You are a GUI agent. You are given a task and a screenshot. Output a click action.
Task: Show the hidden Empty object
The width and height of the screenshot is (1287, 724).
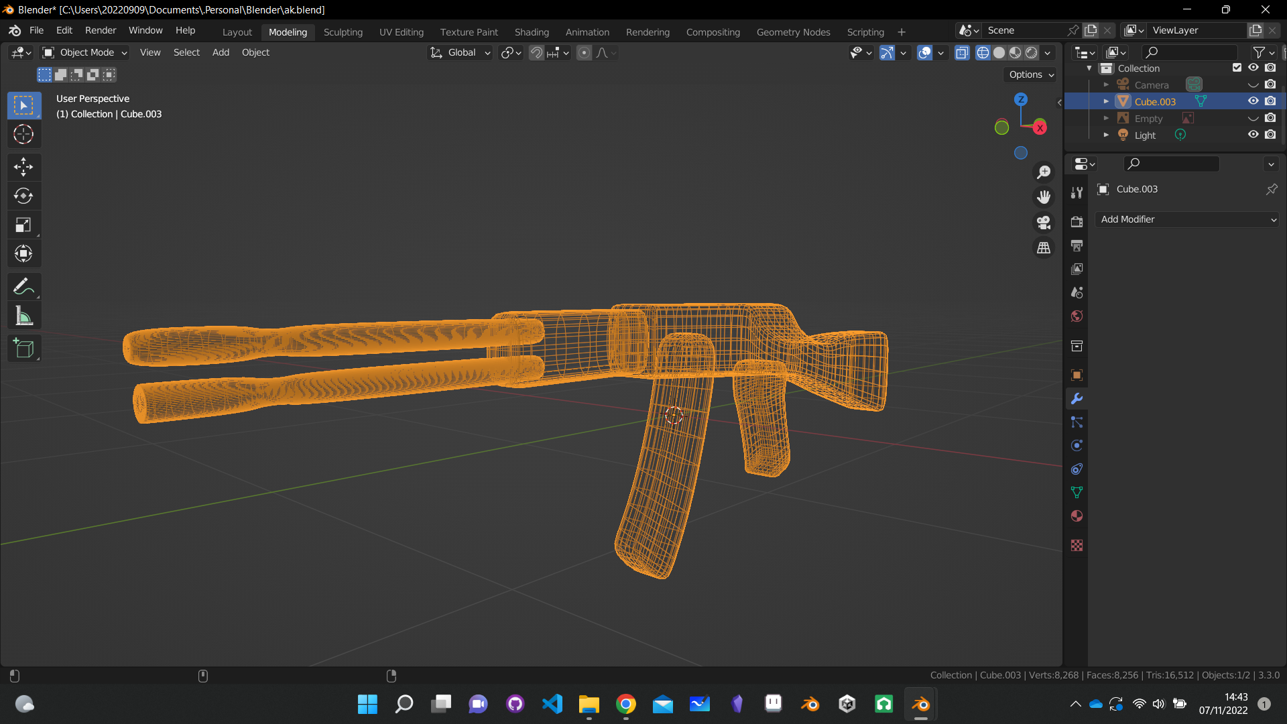[1253, 118]
